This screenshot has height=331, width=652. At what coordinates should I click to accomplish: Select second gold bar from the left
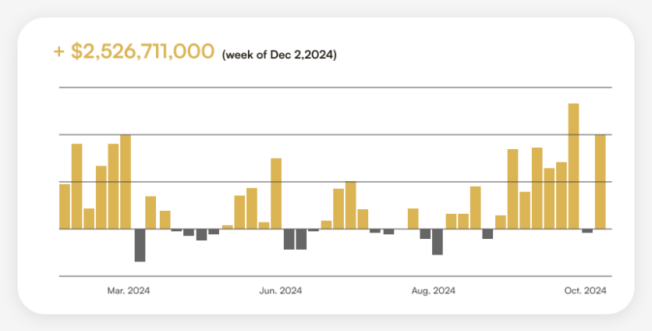(76, 186)
